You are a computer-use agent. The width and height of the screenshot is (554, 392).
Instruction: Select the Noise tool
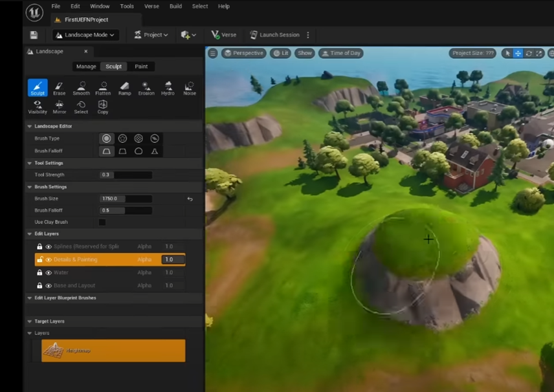coord(190,88)
